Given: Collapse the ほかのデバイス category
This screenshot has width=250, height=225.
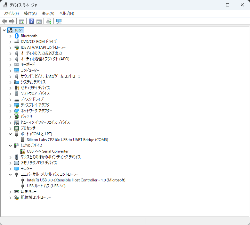Looking at the screenshot, I should [x=10, y=146].
